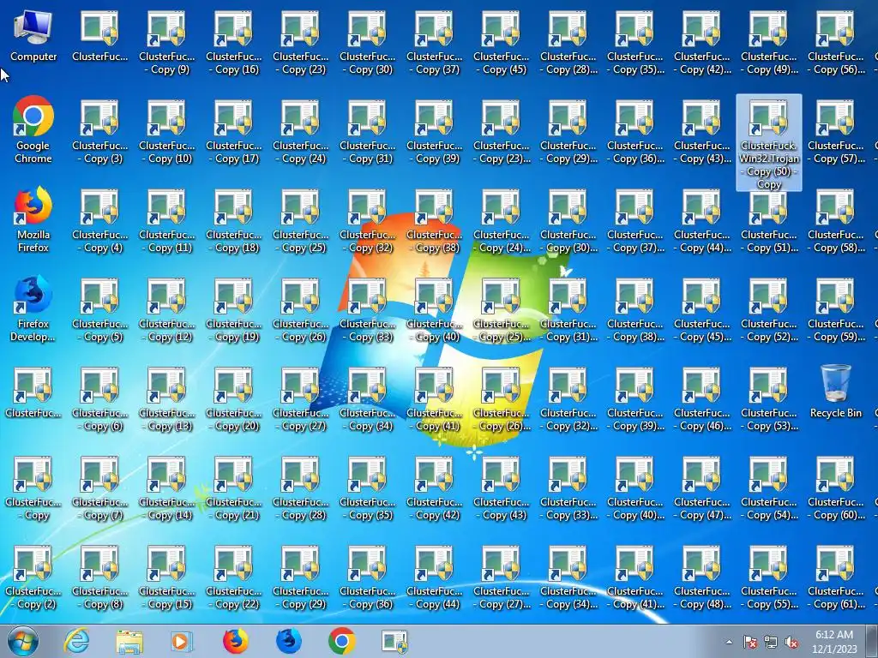Select the ClusterFuck Copy (60) icon
Image resolution: width=878 pixels, height=658 pixels.
click(x=835, y=487)
